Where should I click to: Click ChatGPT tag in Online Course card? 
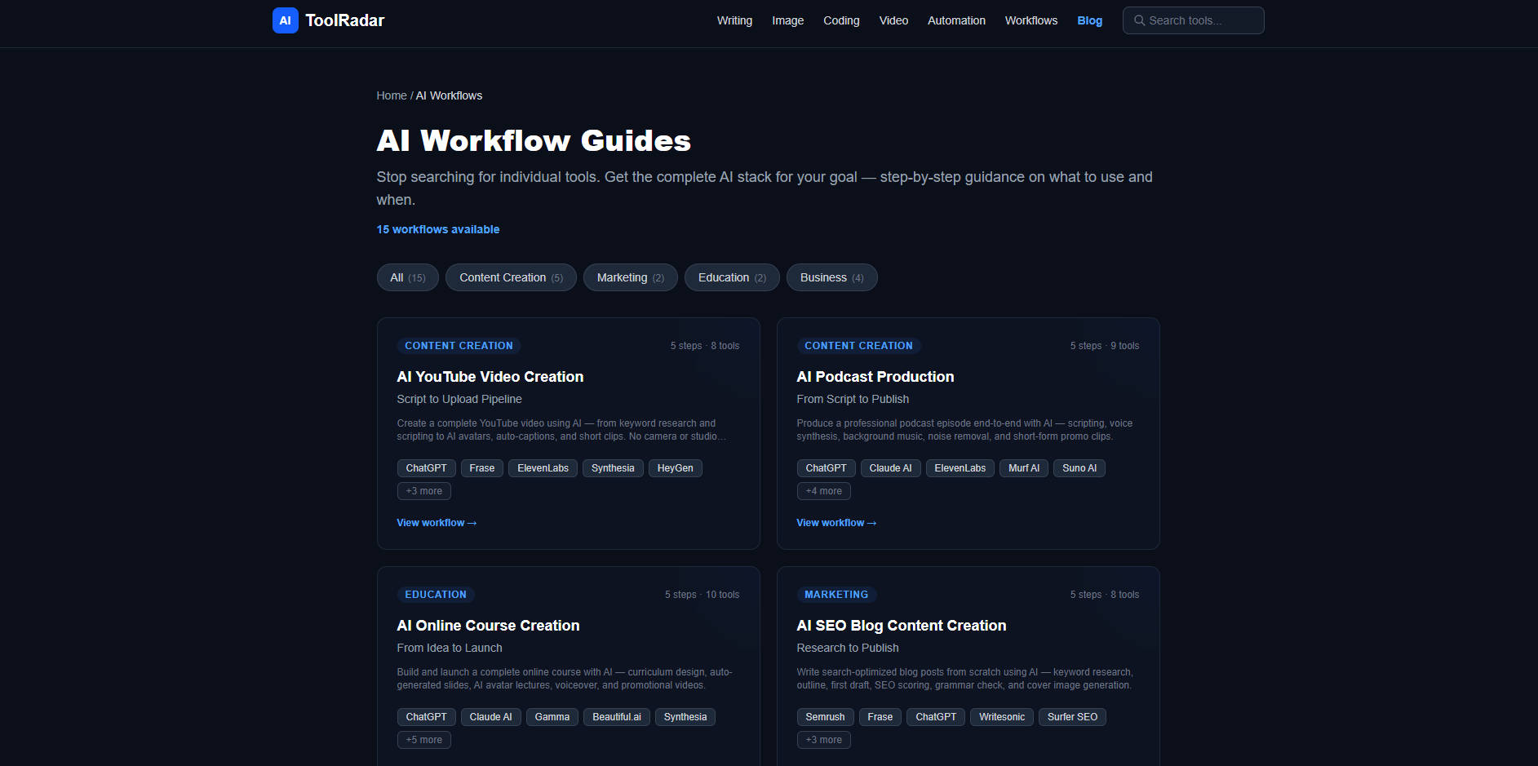426,717
